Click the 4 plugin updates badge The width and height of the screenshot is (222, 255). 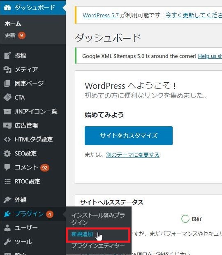pyautogui.click(x=50, y=214)
